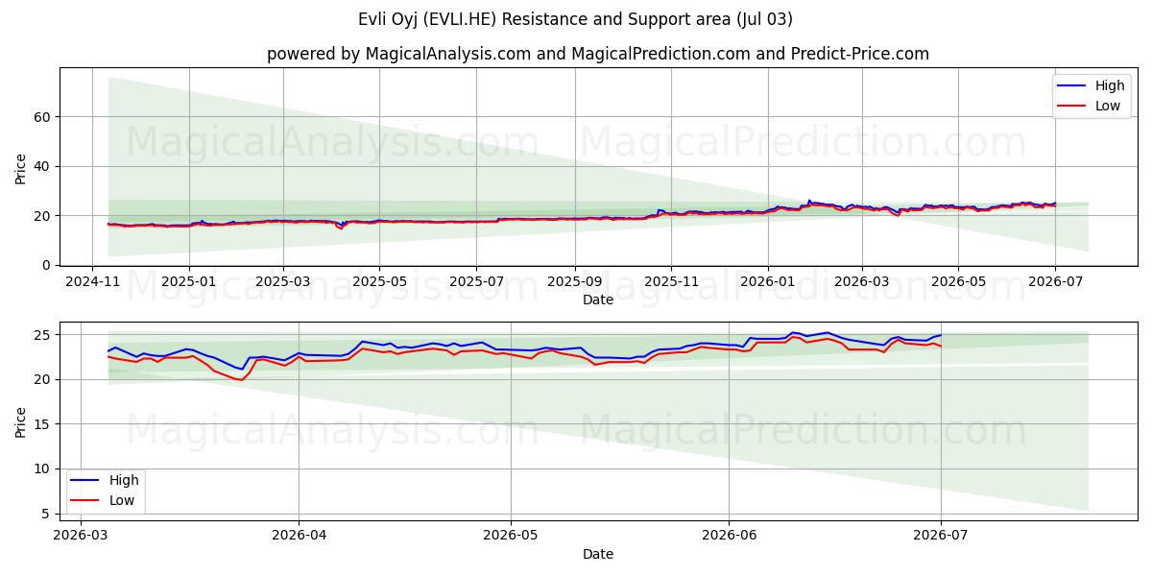This screenshot has width=1152, height=576.
Task: Click the '2025-03' tick label
Action: click(283, 281)
